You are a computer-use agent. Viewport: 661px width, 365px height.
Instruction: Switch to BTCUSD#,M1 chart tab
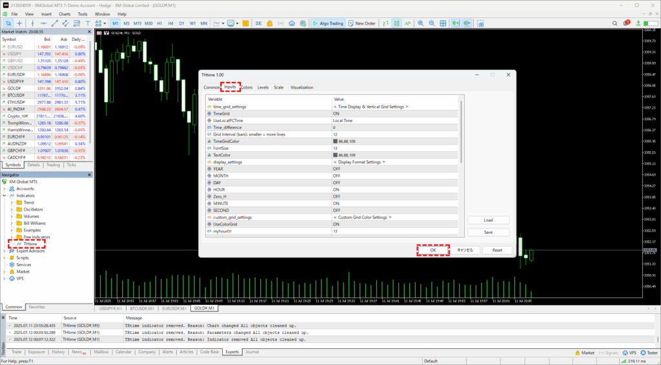coord(142,308)
